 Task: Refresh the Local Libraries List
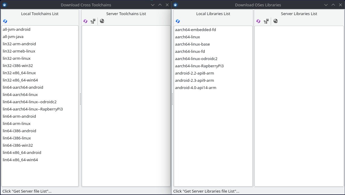(178, 21)
